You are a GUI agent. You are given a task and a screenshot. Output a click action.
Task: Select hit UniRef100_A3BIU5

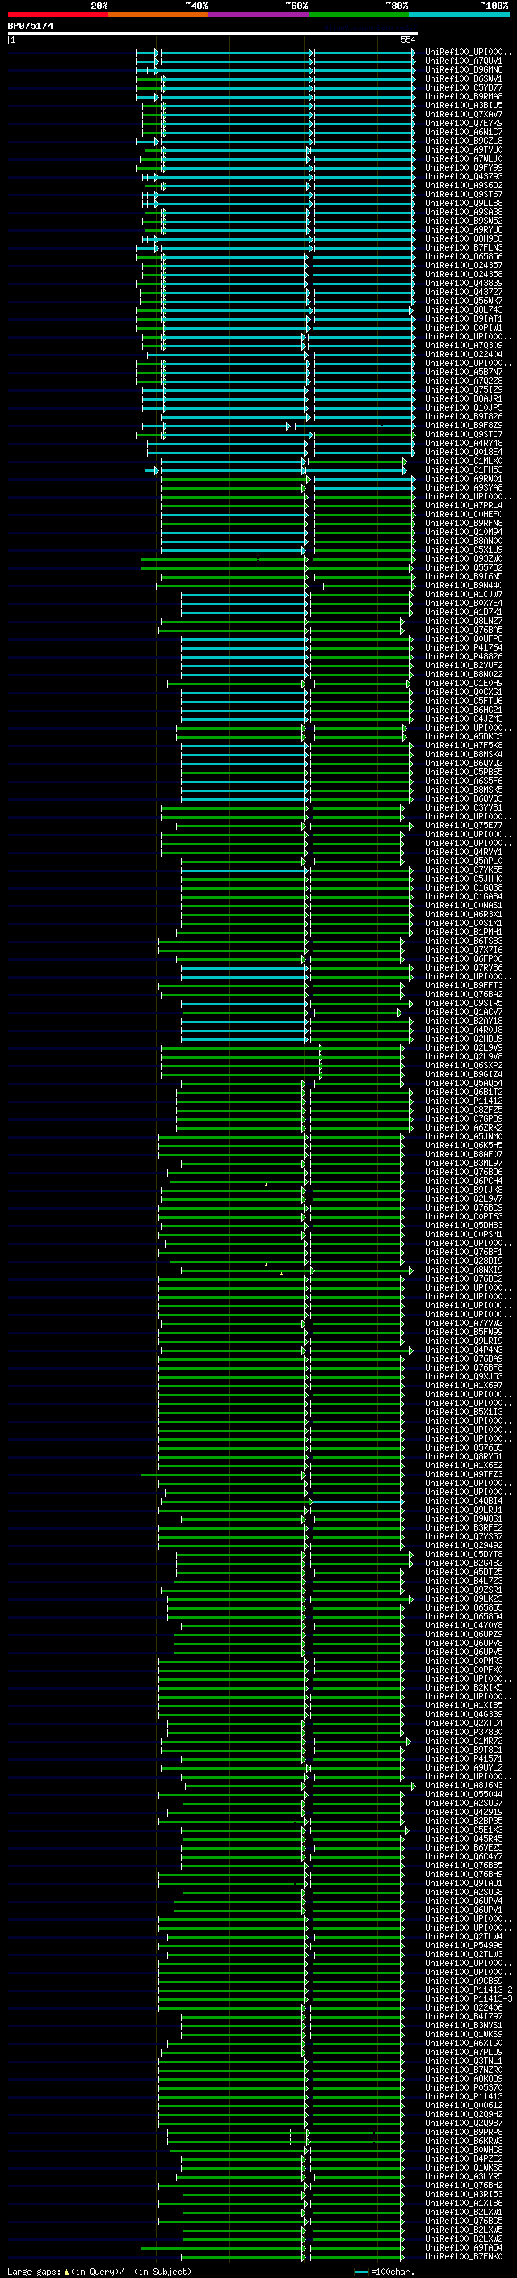click(463, 105)
